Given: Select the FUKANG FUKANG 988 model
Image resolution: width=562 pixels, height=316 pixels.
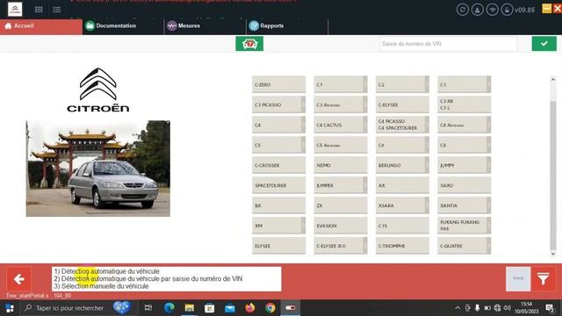Looking at the screenshot, I should [x=465, y=226].
